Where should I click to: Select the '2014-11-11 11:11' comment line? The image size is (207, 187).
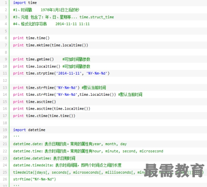coord(51,24)
